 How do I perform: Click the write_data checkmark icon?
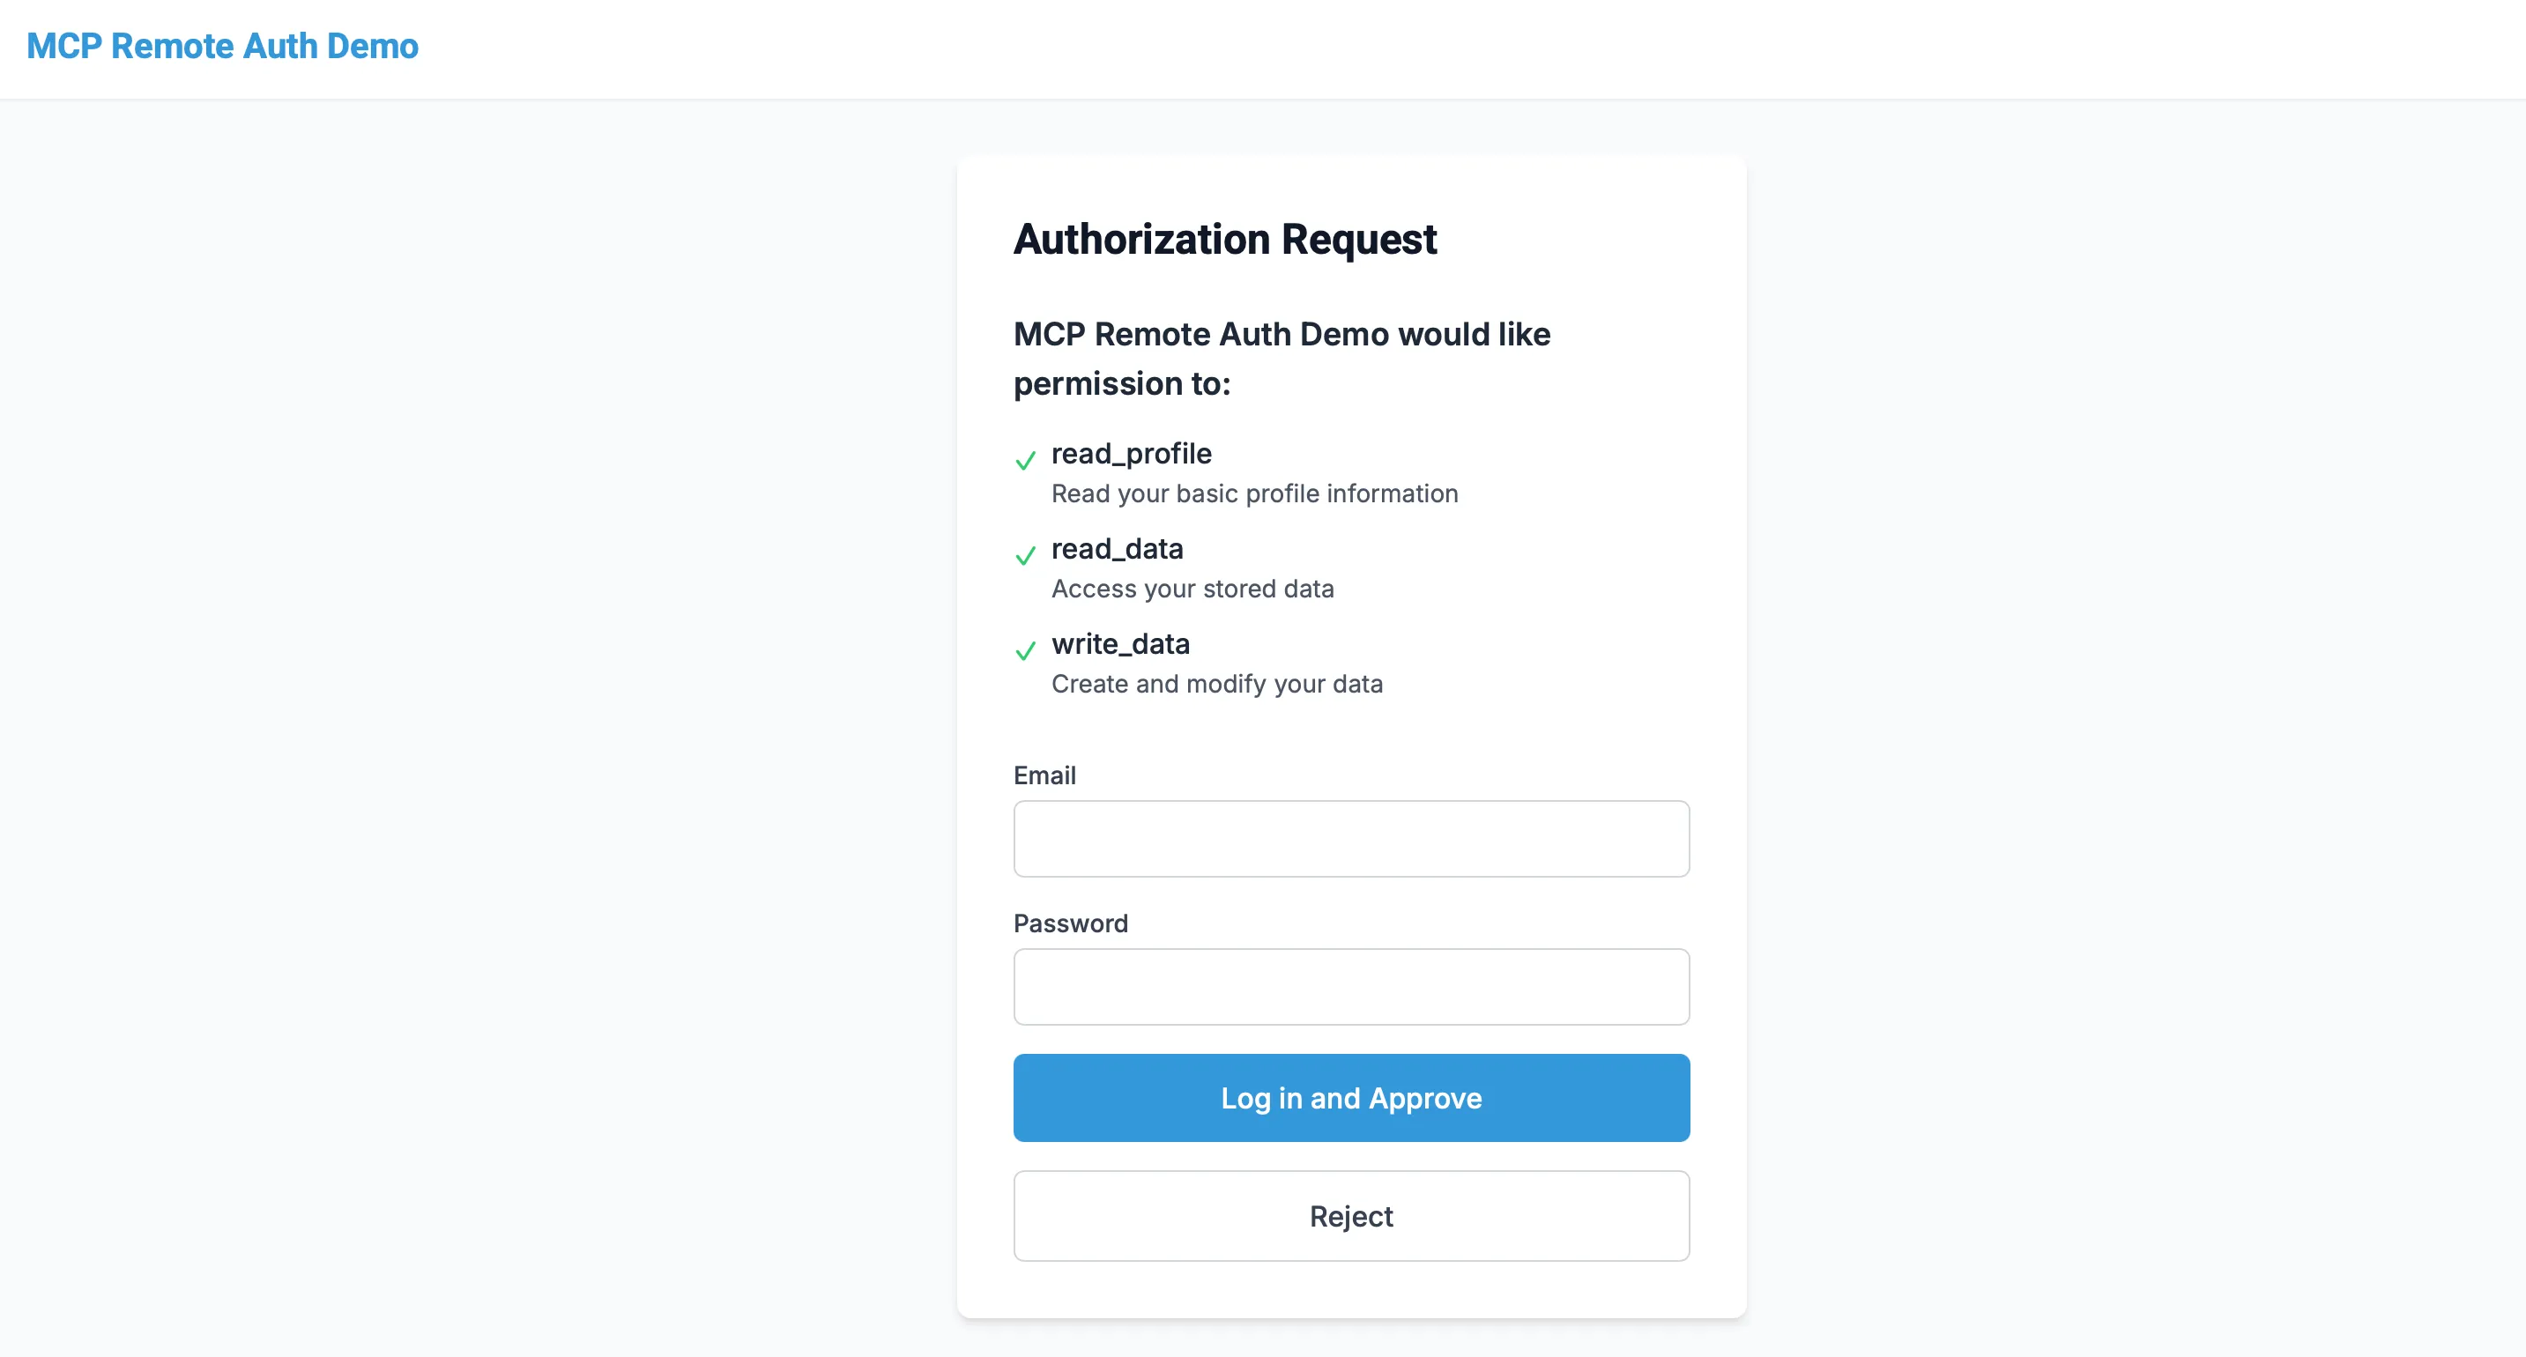click(x=1026, y=650)
